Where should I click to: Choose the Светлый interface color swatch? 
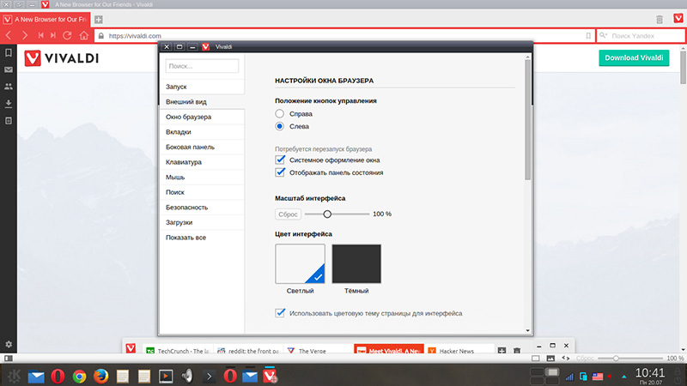point(300,264)
